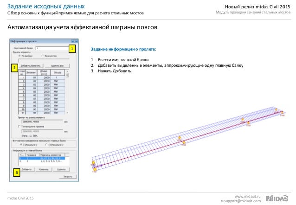Screen dimensions: 296x205
Task: Click the 'Элемент' column header
Action: coord(31,72)
